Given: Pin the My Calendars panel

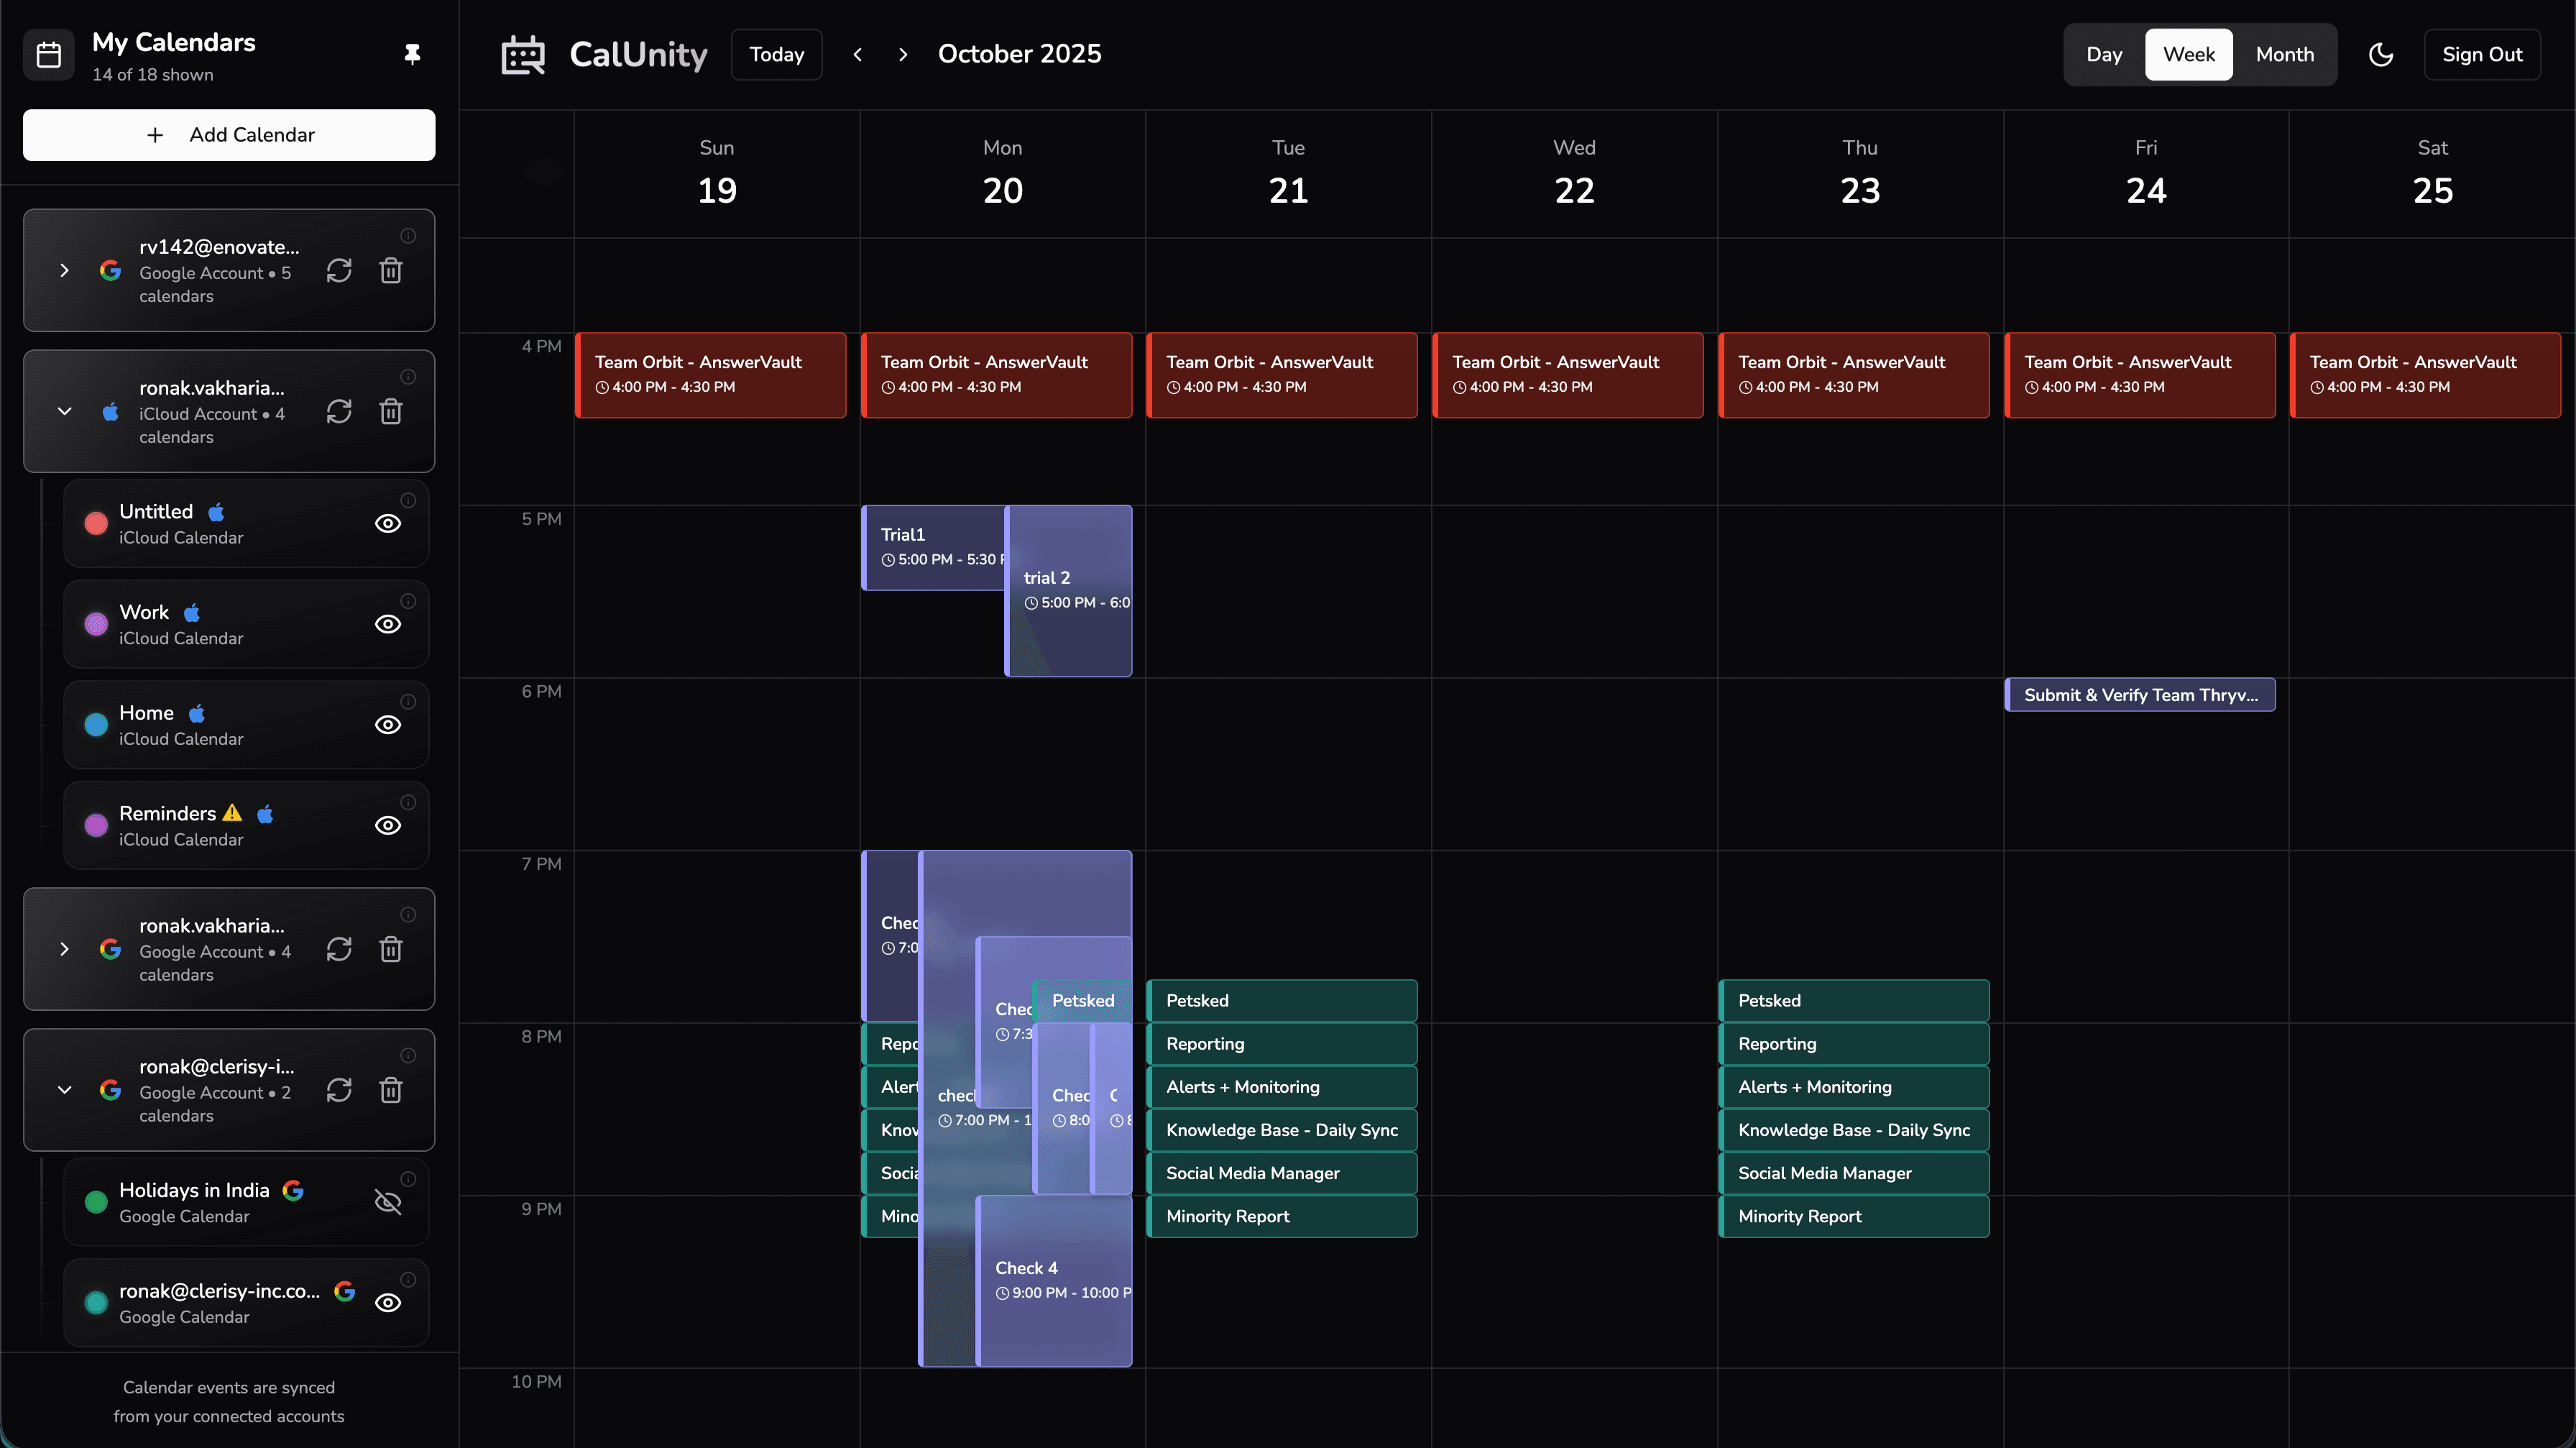Looking at the screenshot, I should (x=412, y=54).
